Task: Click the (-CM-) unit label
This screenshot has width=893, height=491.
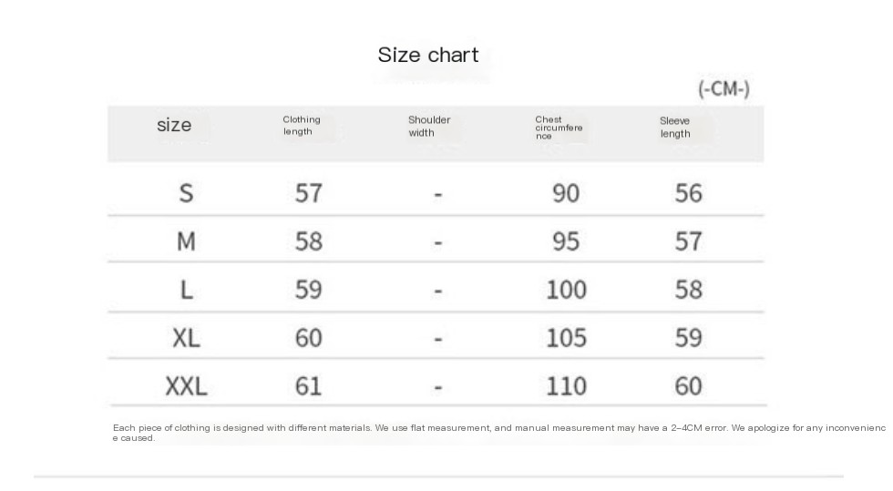Action: [x=724, y=89]
